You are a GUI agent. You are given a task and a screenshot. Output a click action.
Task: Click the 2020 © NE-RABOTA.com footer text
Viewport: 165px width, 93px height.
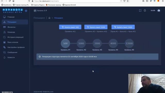click(x=43, y=92)
